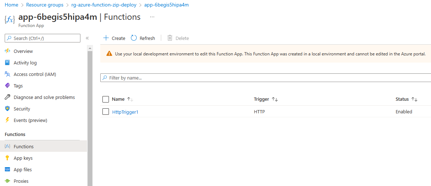Click the App files code icon

(8, 169)
